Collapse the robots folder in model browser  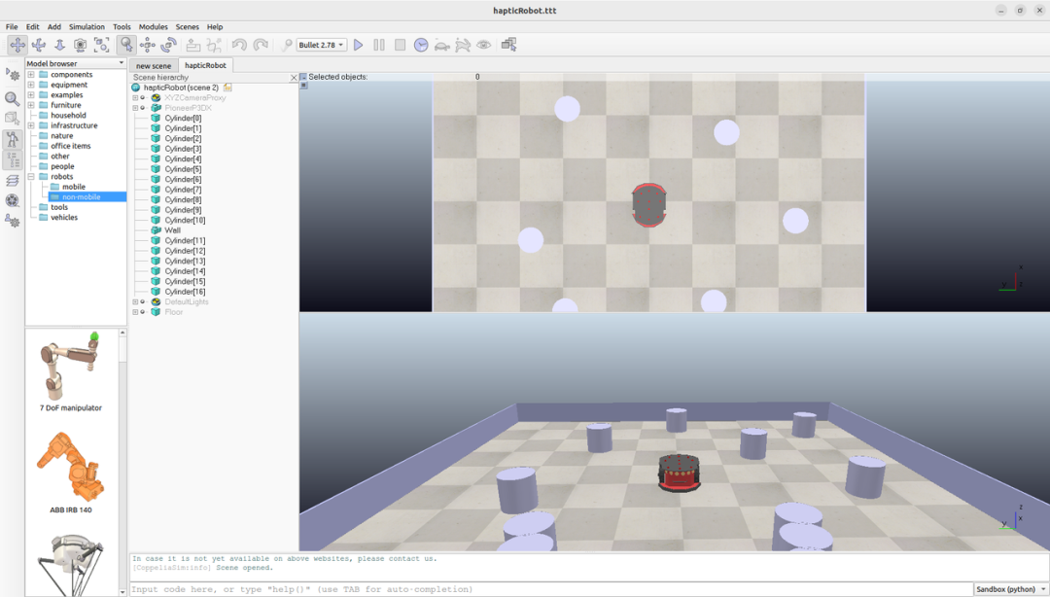pyautogui.click(x=31, y=177)
